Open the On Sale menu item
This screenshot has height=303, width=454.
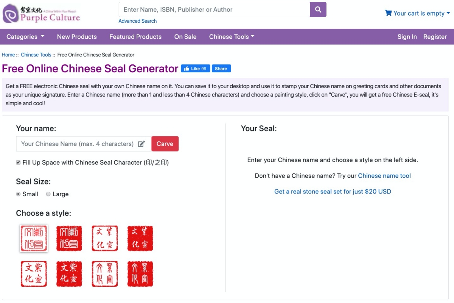[x=185, y=37]
